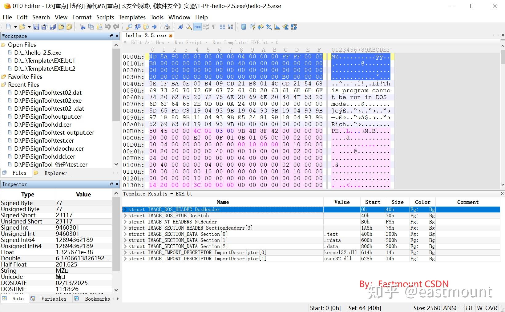The width and height of the screenshot is (505, 312).
Task: Click the Paste toolbar icon
Action: tap(99, 27)
